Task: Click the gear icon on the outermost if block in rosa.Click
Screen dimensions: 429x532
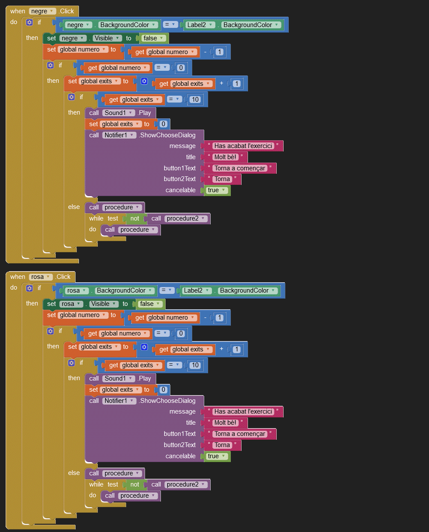Action: (29, 288)
